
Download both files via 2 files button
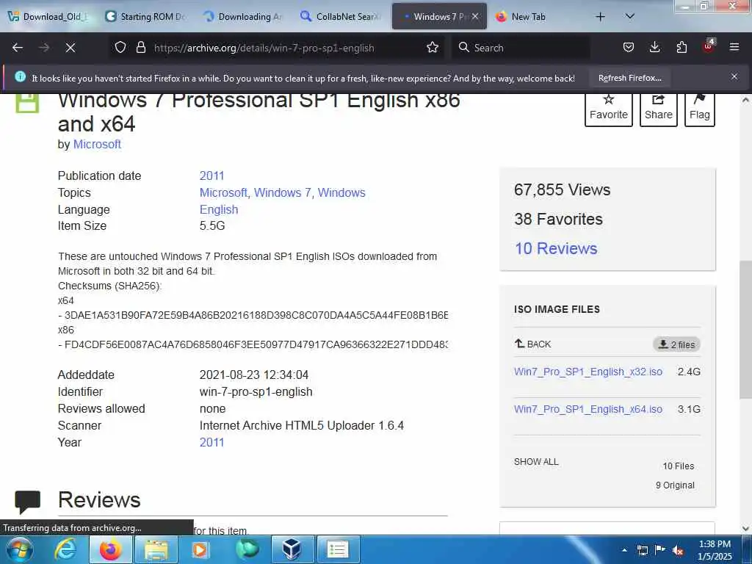676,344
